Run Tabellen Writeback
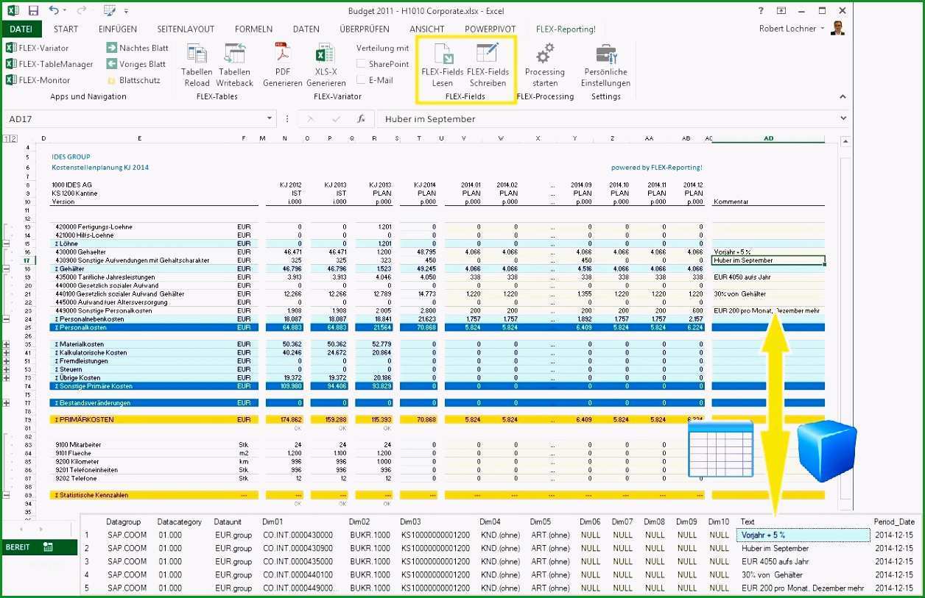Screen dimensions: 925x598 pos(235,65)
